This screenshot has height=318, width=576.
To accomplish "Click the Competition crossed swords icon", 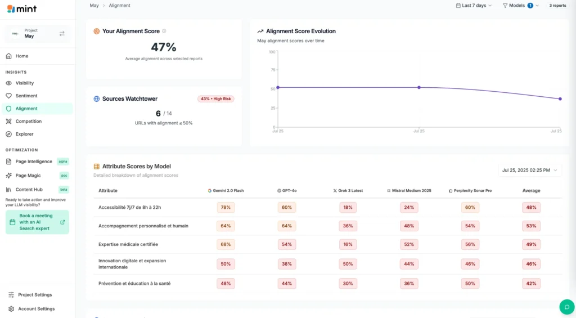I will (x=9, y=121).
